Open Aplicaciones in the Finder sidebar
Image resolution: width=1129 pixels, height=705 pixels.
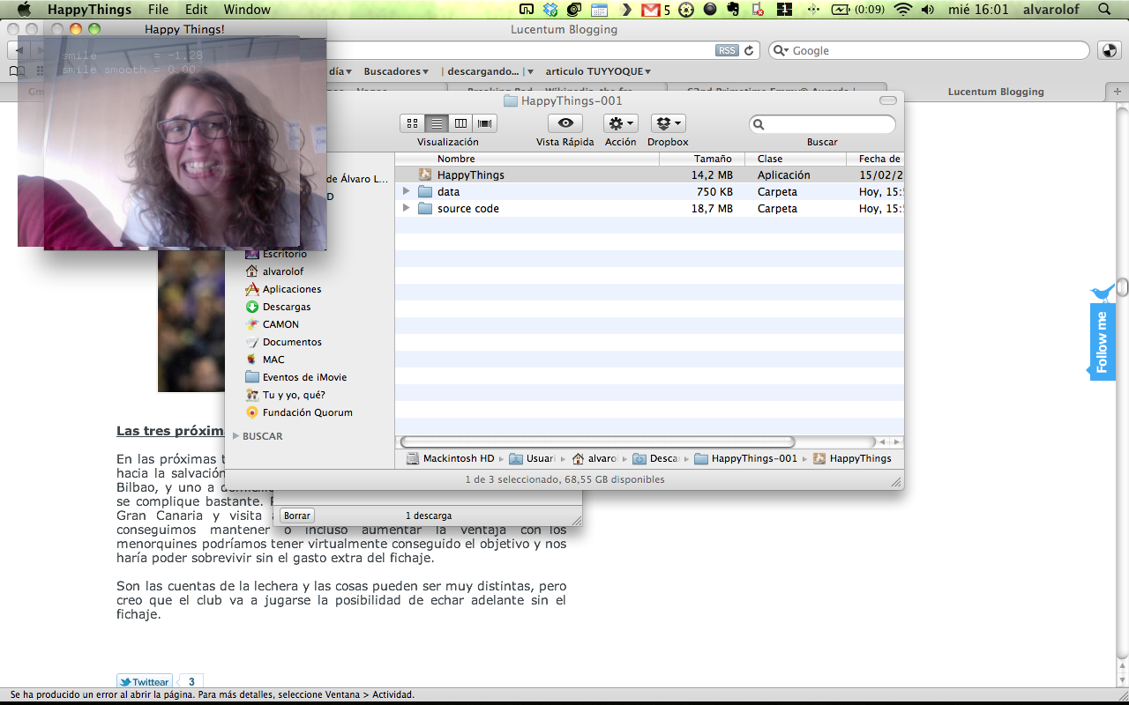coord(291,289)
